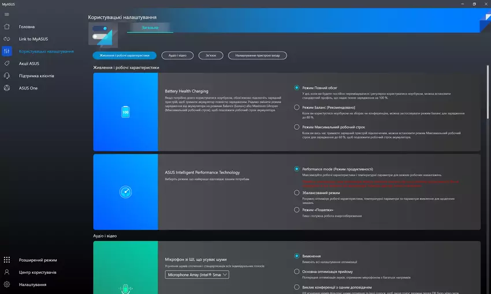The image size is (491, 294).
Task: Click Налаштування пристрою входу button
Action: pos(258,55)
